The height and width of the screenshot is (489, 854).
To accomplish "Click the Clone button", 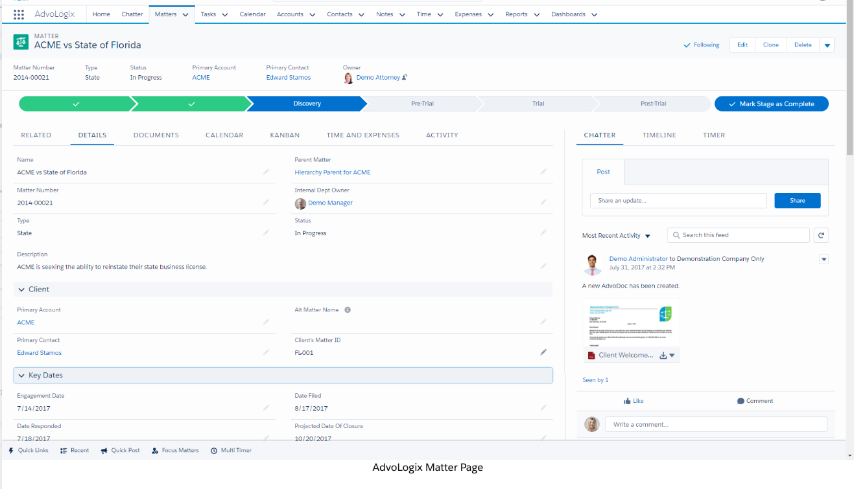I will click(770, 45).
